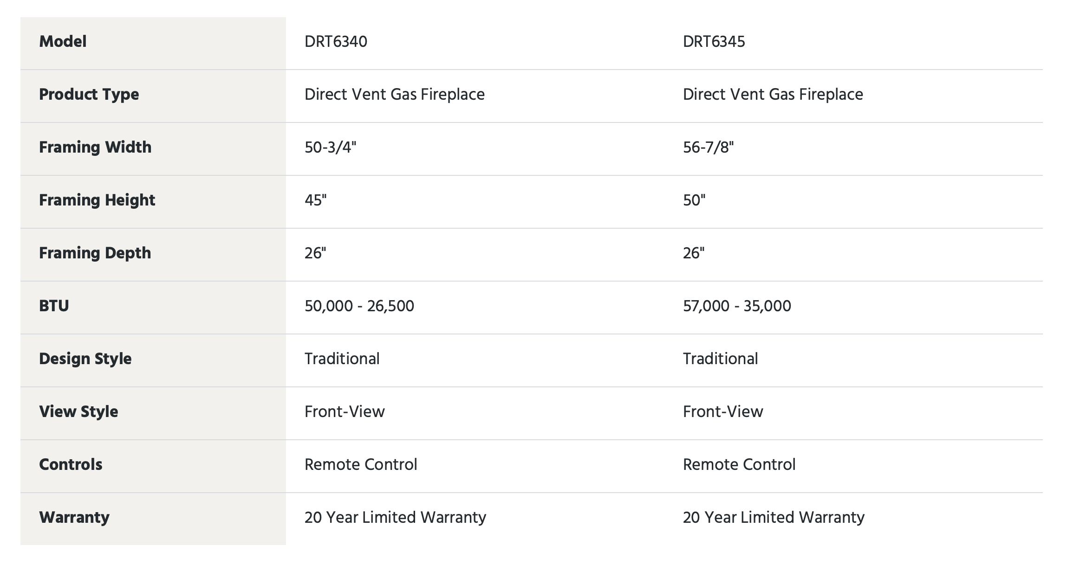Select the Framing Height label

pos(97,200)
